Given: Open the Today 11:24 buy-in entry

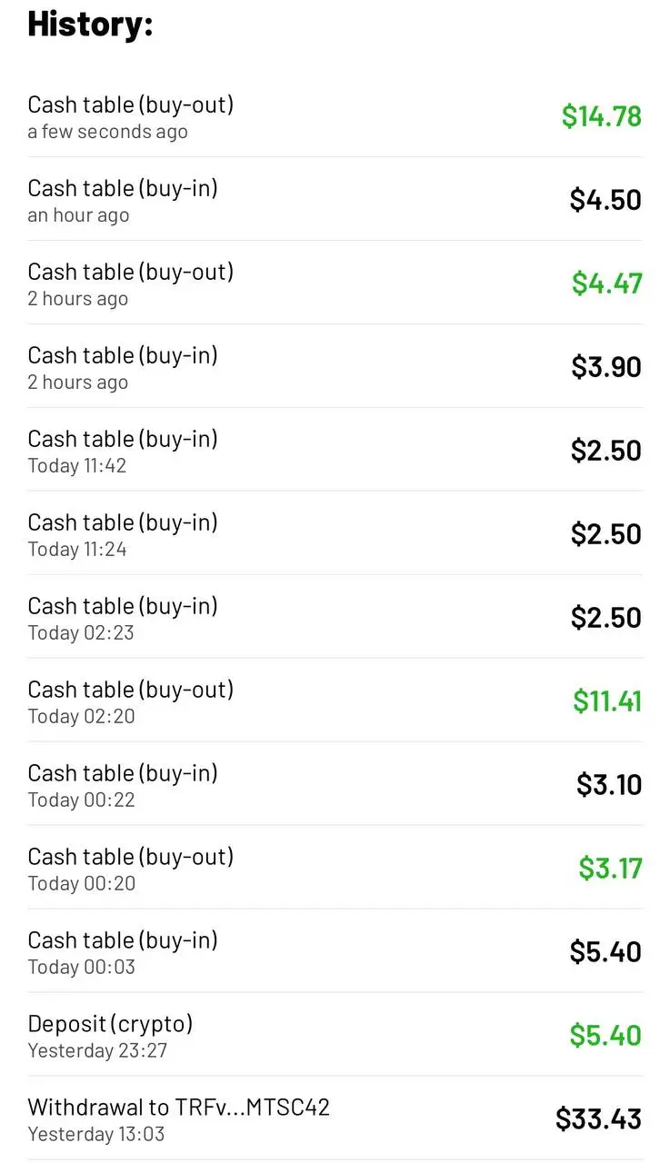Looking at the screenshot, I should coord(335,534).
